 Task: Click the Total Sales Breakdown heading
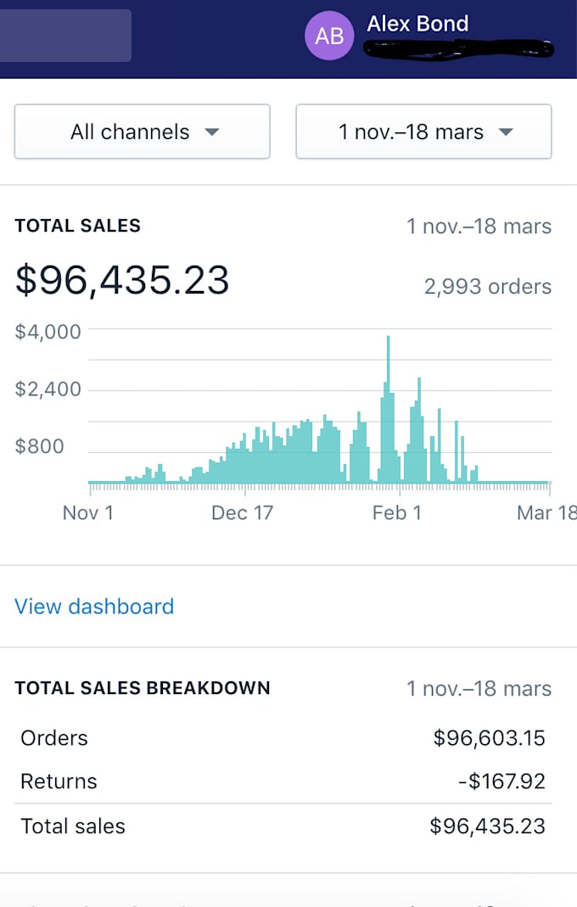pyautogui.click(x=143, y=688)
